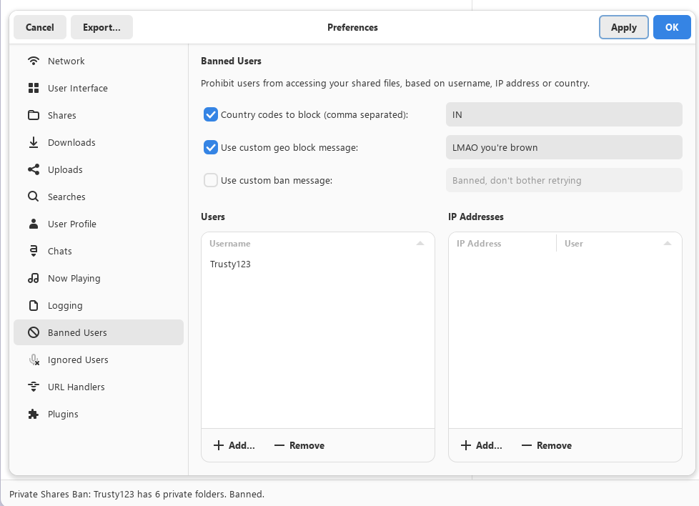Click the Users Add... button label

tap(242, 445)
